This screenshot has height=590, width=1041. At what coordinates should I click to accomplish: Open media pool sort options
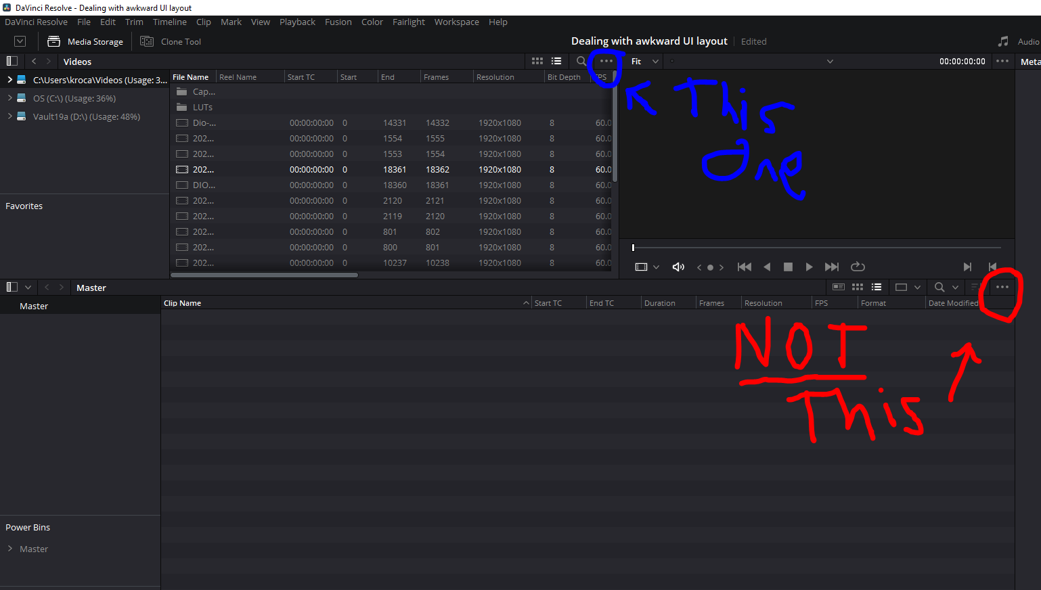(x=975, y=287)
